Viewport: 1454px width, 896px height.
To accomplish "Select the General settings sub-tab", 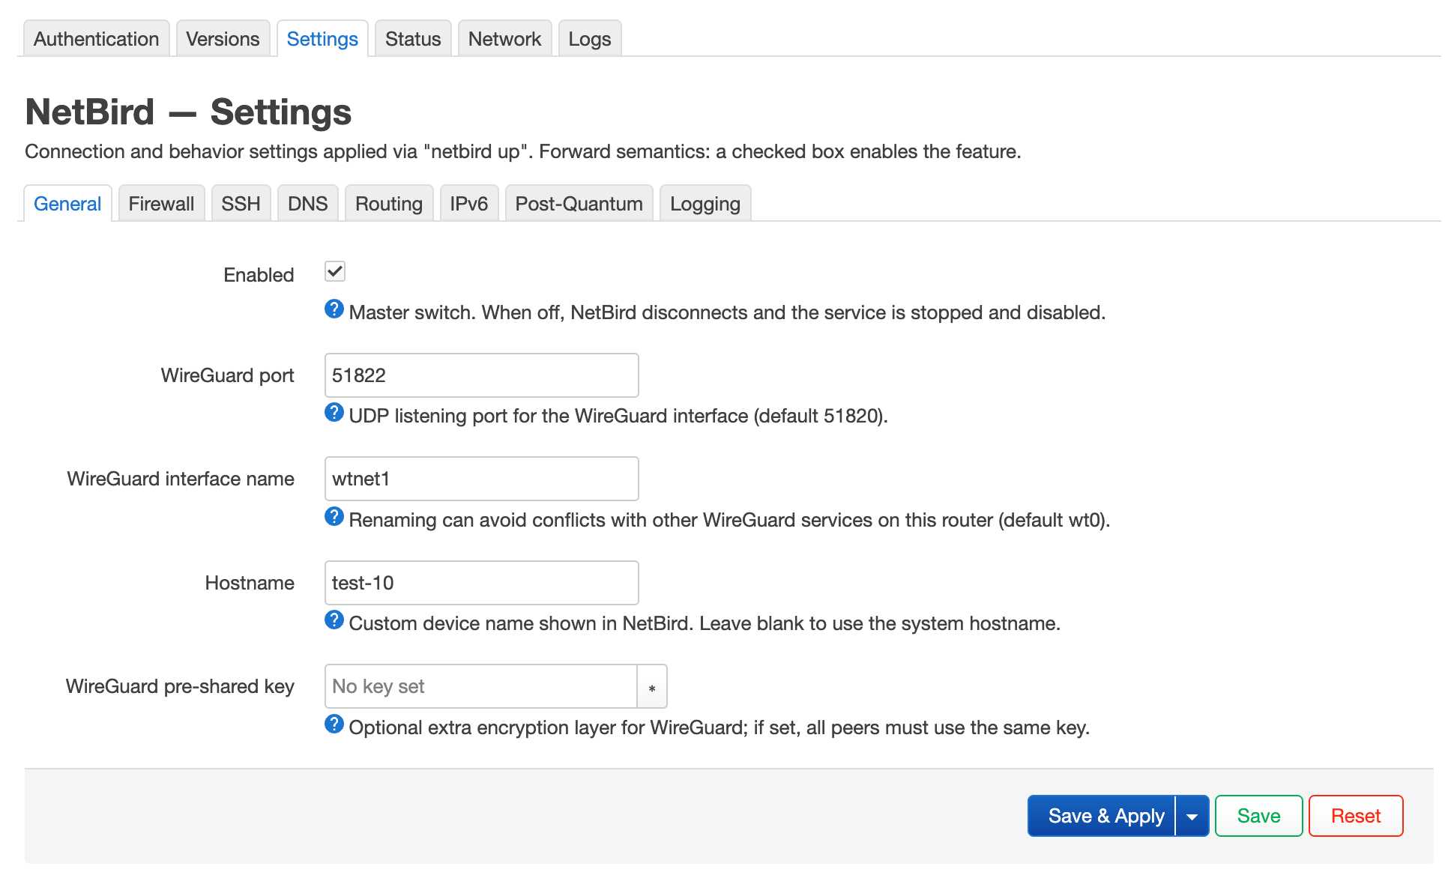I will coord(67,204).
